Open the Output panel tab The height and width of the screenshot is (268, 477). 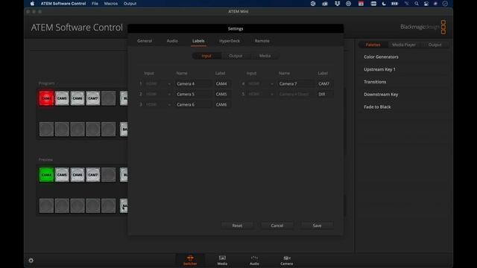(435, 45)
